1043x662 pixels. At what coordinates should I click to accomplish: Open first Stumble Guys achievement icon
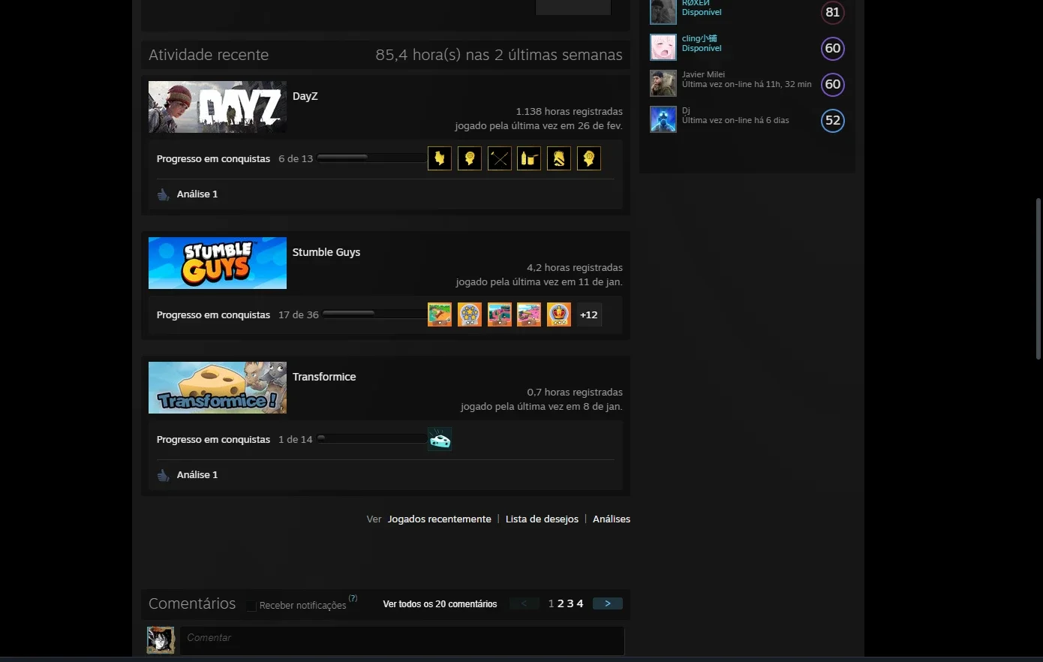[x=440, y=314]
